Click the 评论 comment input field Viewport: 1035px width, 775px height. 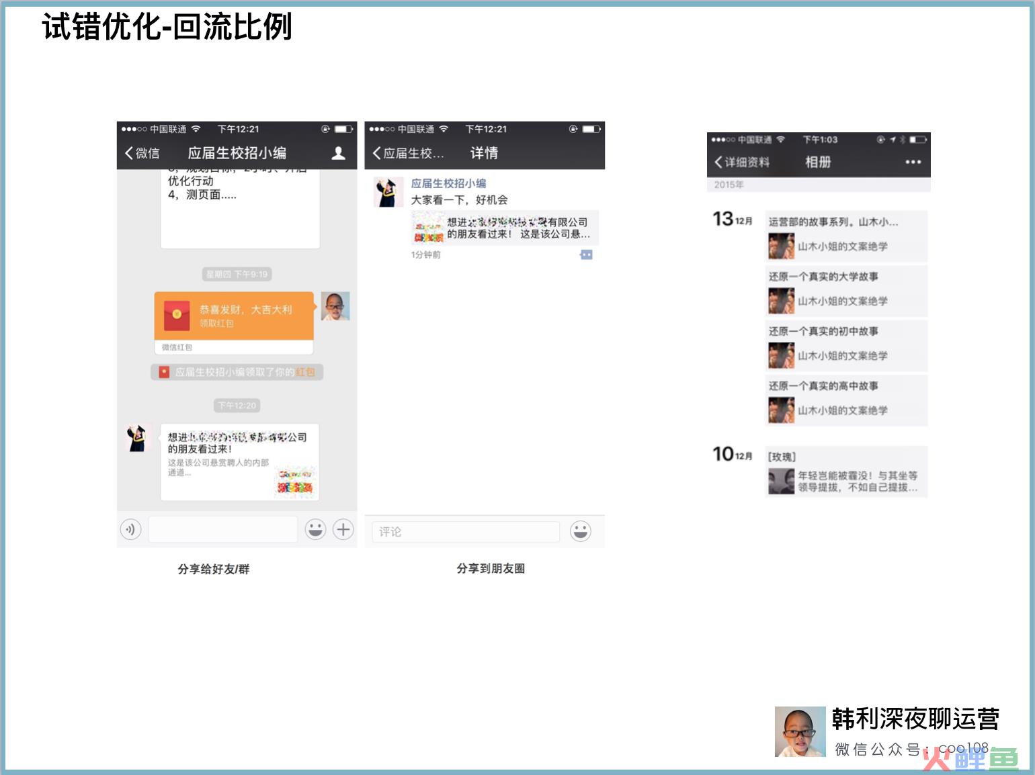coord(466,531)
